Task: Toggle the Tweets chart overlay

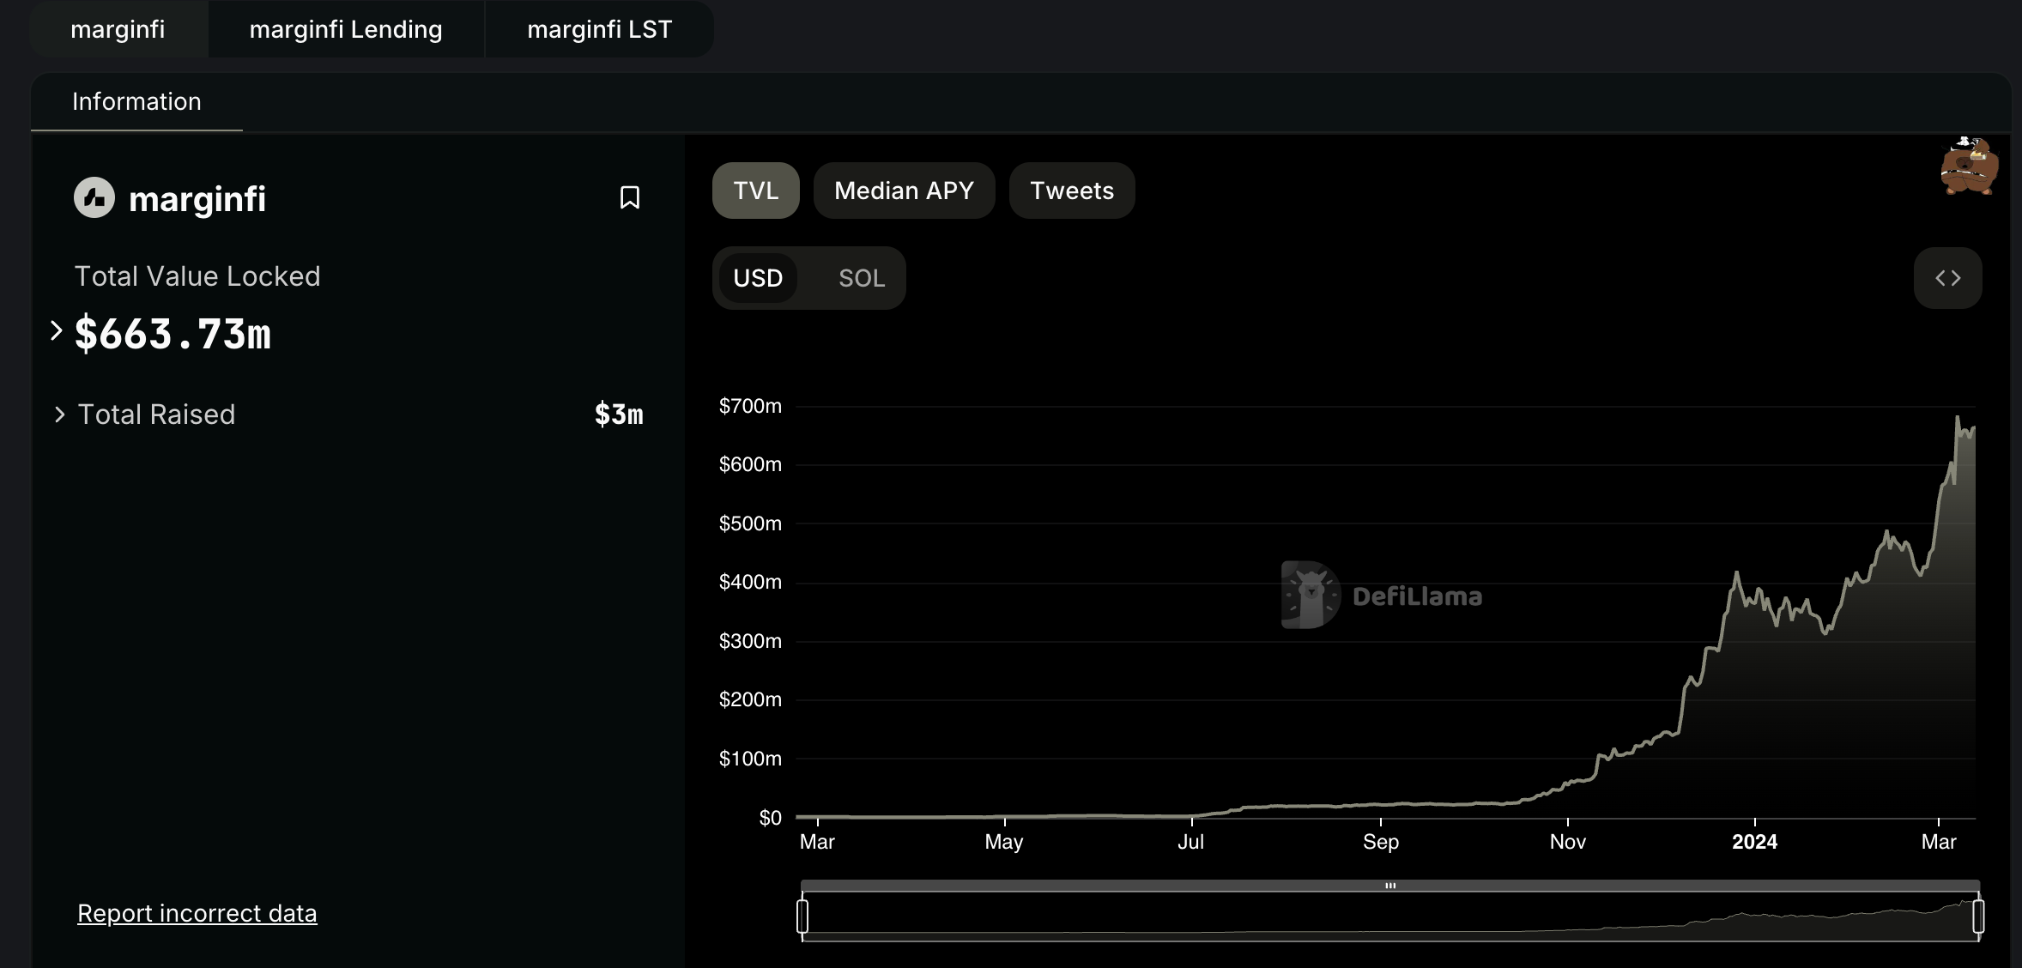Action: [x=1071, y=191]
